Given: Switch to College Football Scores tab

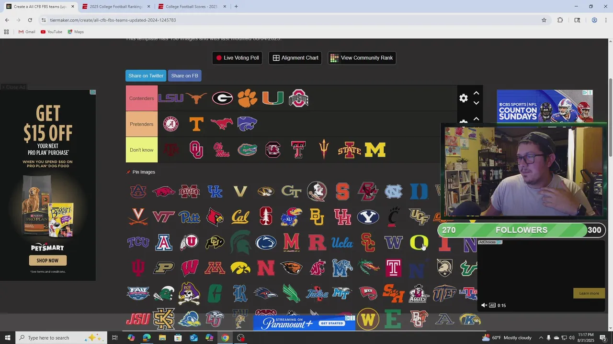Looking at the screenshot, I should click(192, 7).
